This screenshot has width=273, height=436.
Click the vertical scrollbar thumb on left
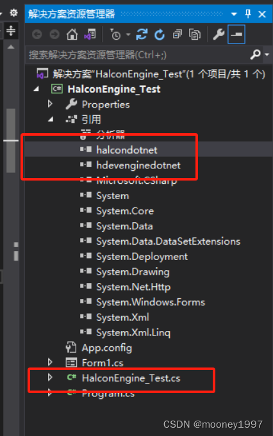tap(11, 140)
